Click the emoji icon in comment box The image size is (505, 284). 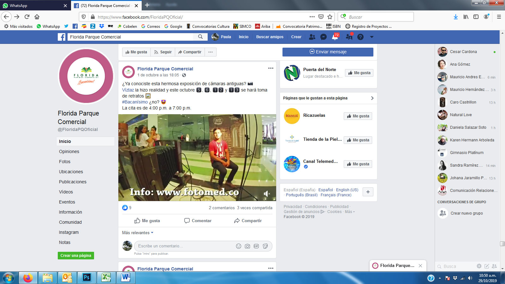pyautogui.click(x=239, y=246)
